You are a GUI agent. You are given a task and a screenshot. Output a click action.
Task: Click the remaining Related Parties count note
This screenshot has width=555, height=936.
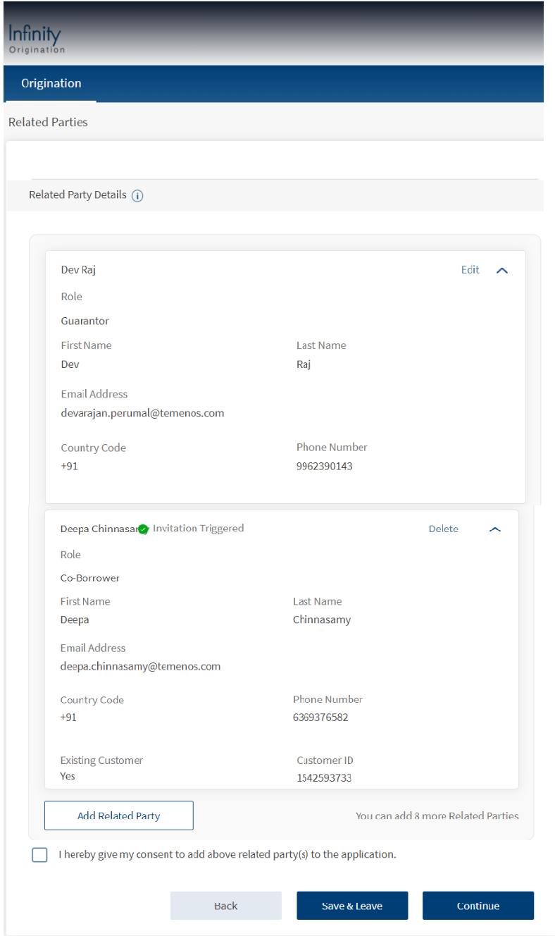pos(437,816)
